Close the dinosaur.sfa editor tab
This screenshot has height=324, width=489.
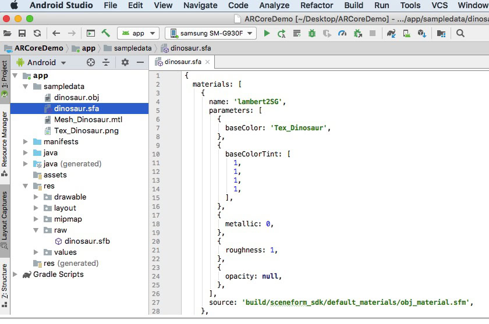pos(207,62)
